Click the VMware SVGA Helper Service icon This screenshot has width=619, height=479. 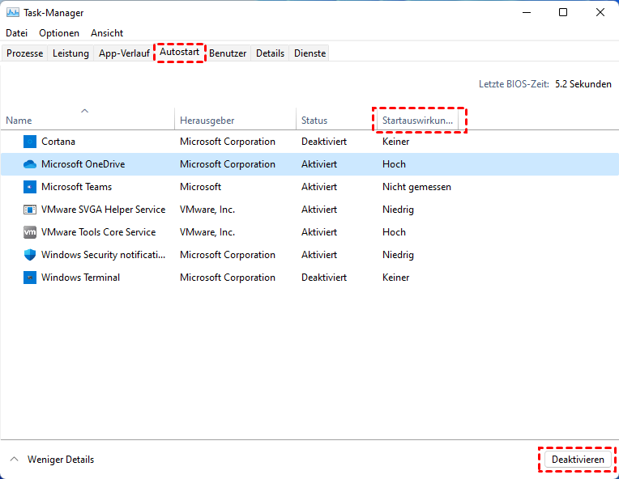point(30,210)
